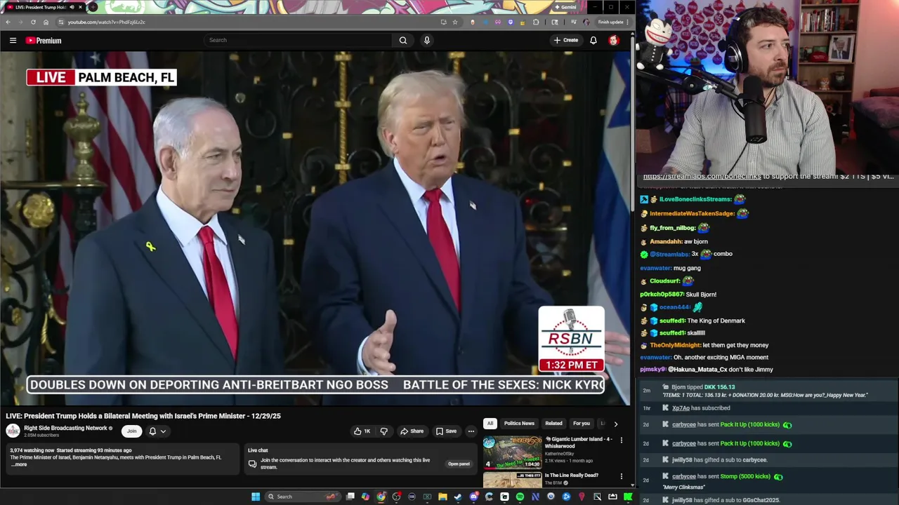
Task: Open Is The Line Really Dead? video title
Action: click(572, 476)
